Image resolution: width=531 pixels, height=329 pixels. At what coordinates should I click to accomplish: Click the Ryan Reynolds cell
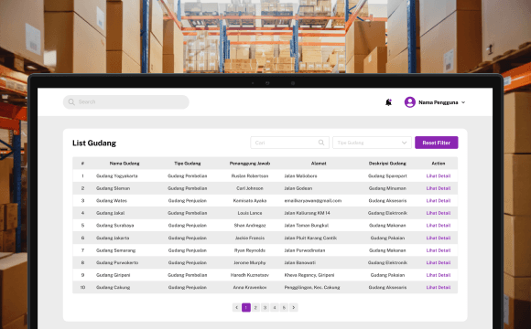[x=250, y=250]
